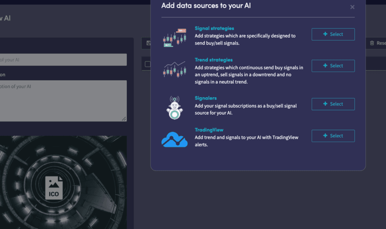This screenshot has height=229, width=386.
Task: Click the Signal strategies candlestick icon
Action: (175, 38)
